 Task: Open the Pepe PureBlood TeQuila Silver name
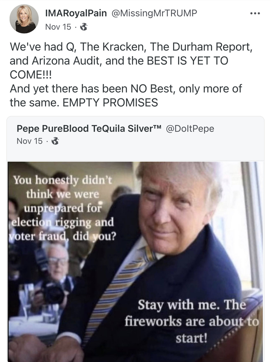tap(89, 129)
